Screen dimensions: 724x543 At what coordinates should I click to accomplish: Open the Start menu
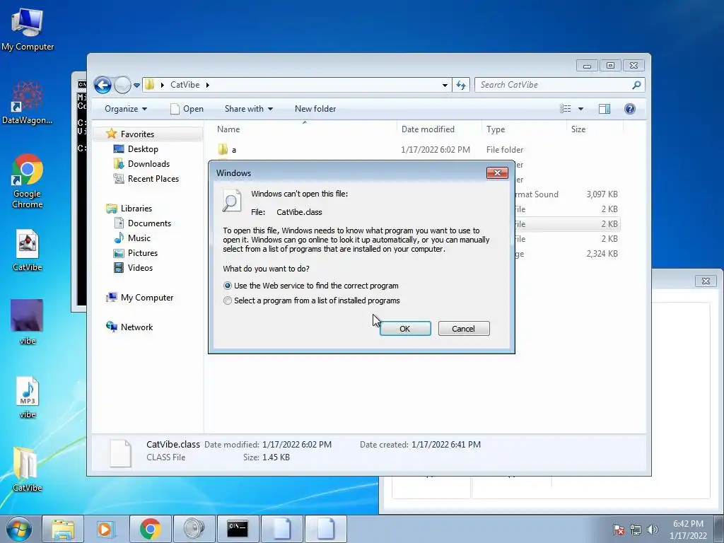18,529
